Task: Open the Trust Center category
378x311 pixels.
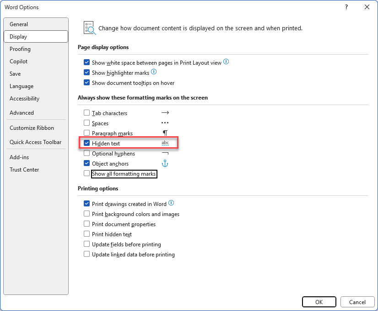Action: point(36,170)
